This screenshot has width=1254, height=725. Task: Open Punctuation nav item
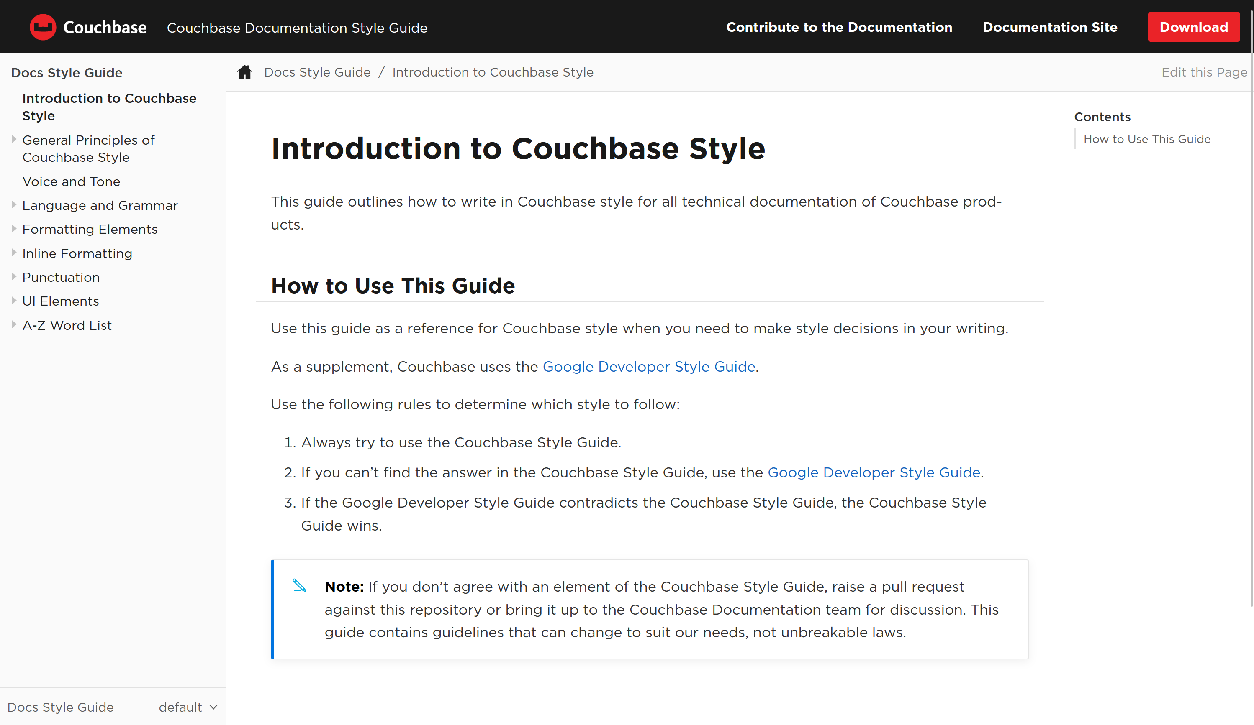pos(61,277)
